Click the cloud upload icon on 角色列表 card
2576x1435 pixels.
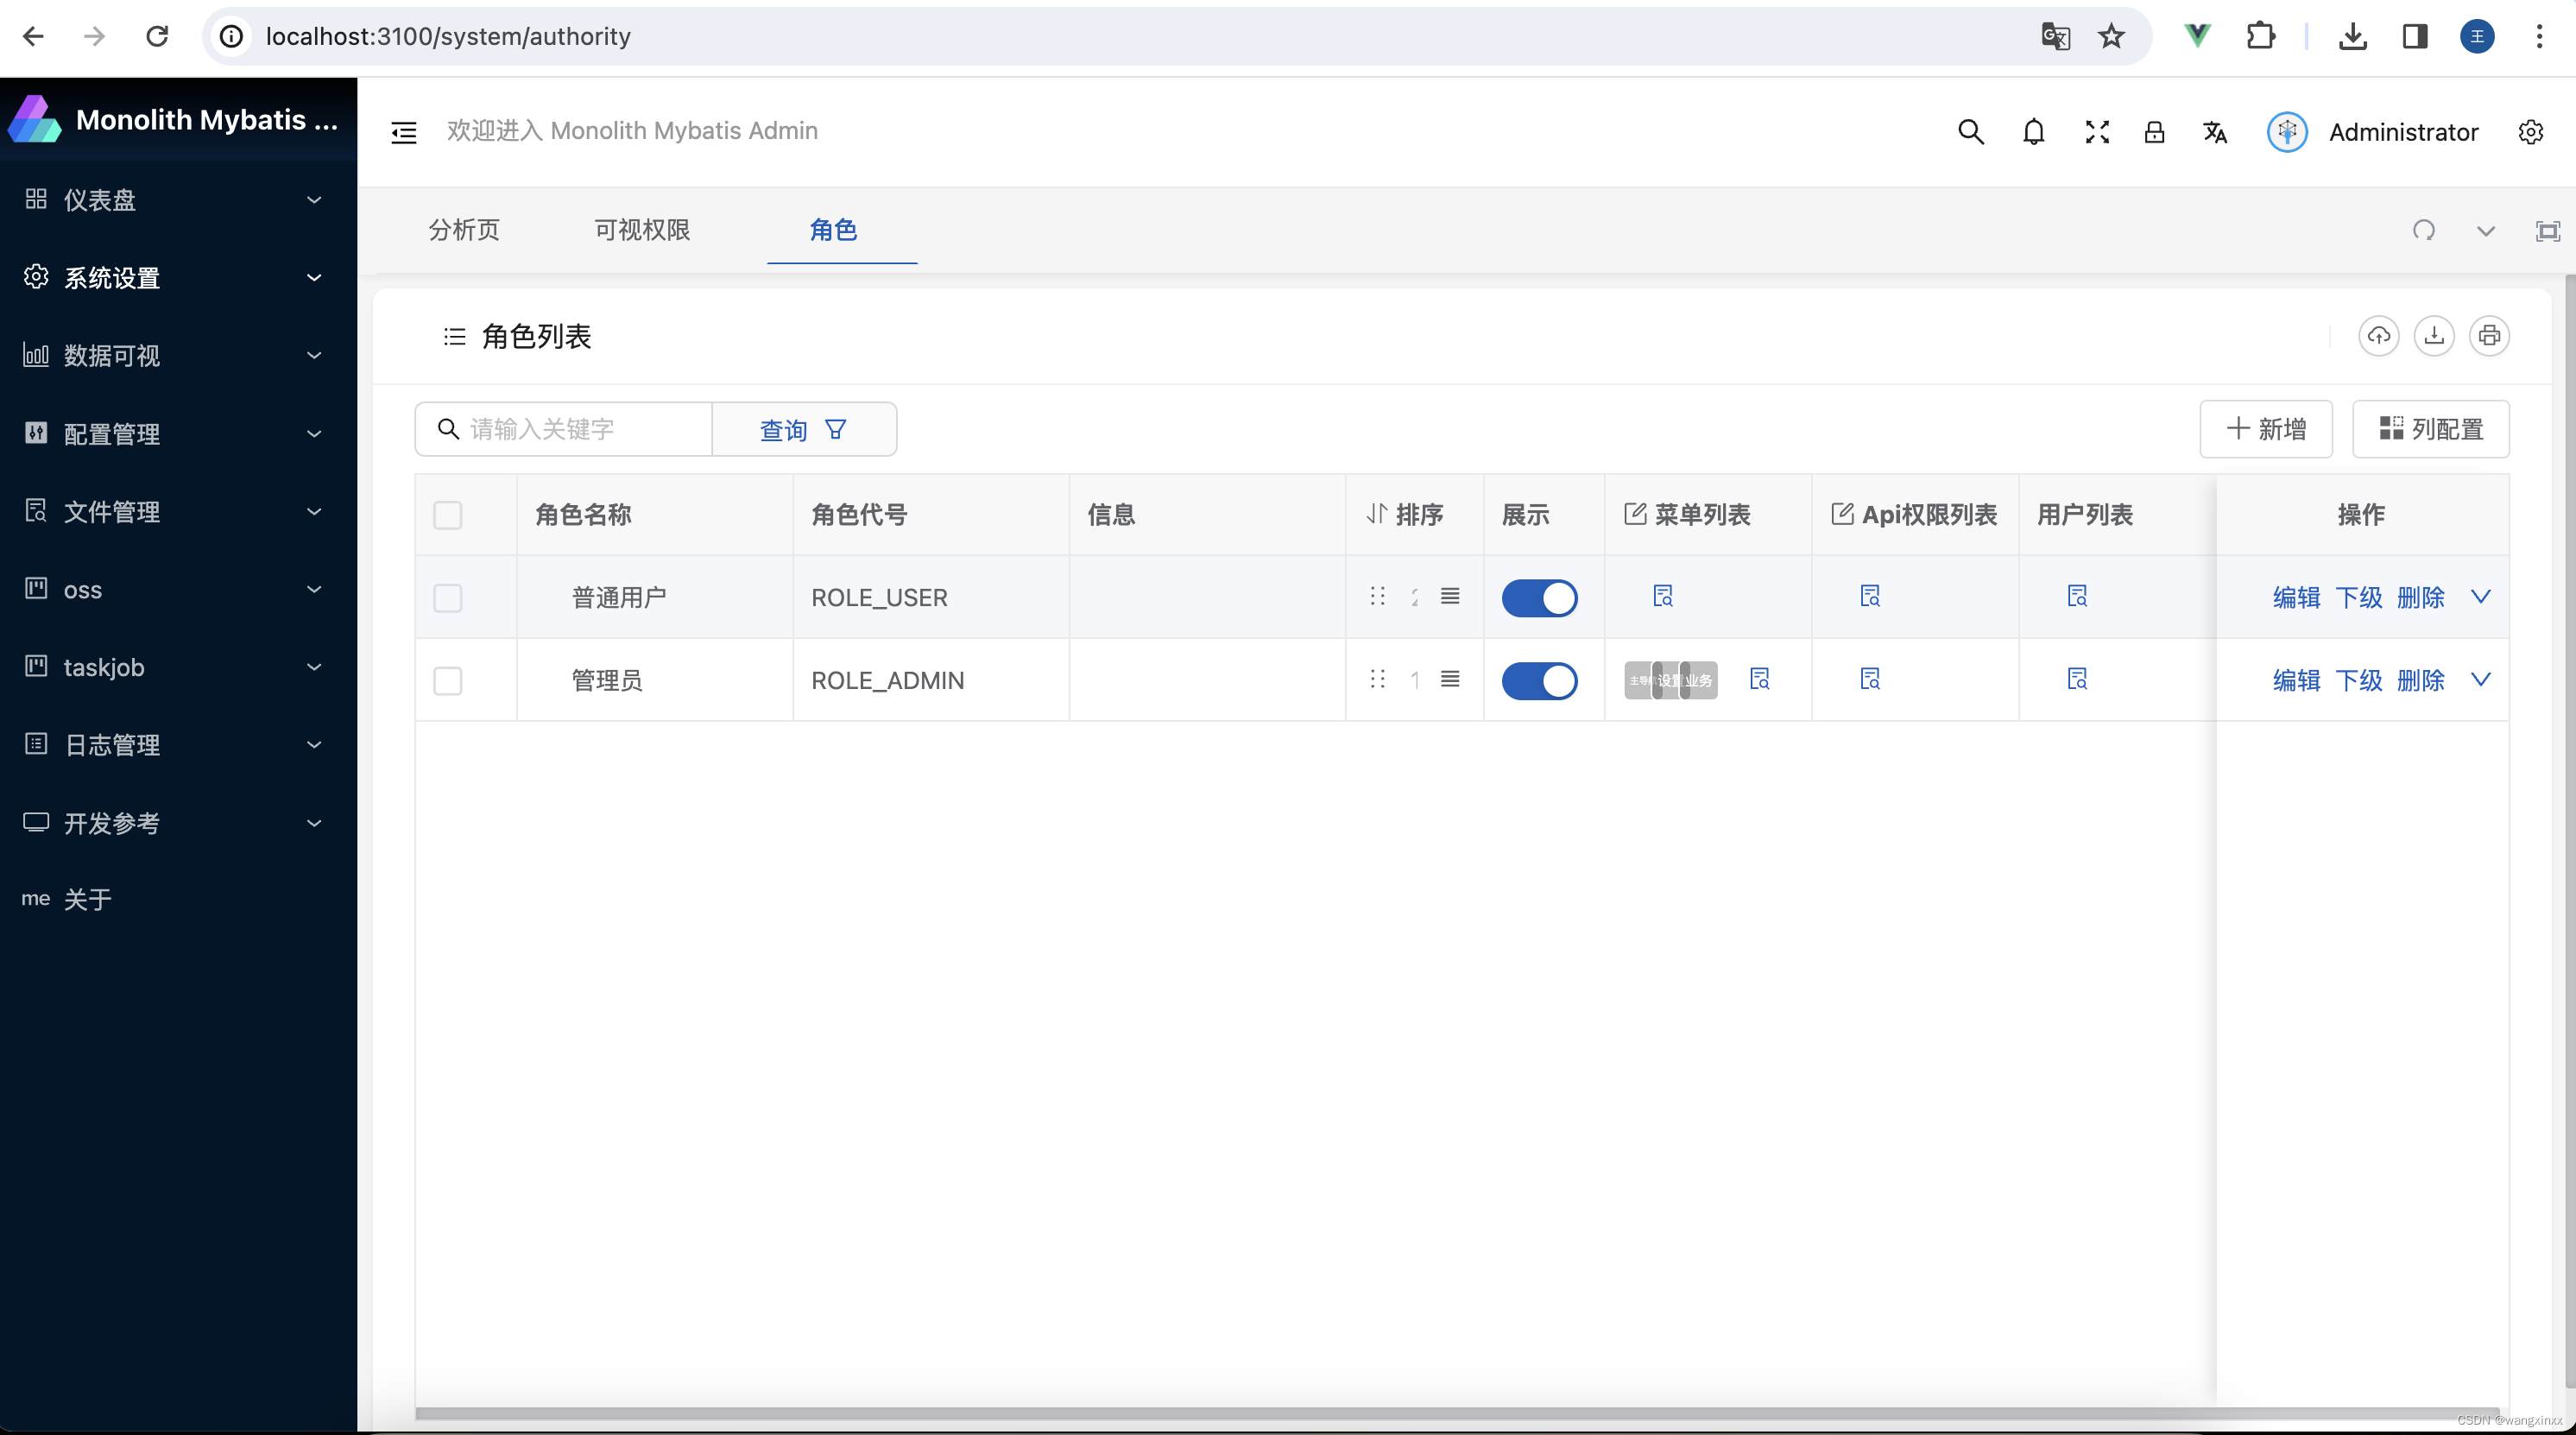pos(2379,335)
